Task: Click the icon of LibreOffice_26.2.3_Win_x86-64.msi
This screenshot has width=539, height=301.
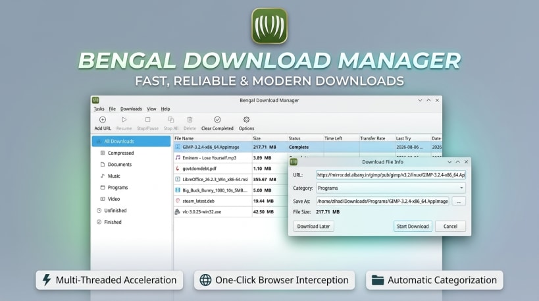Action: pyautogui.click(x=178, y=179)
